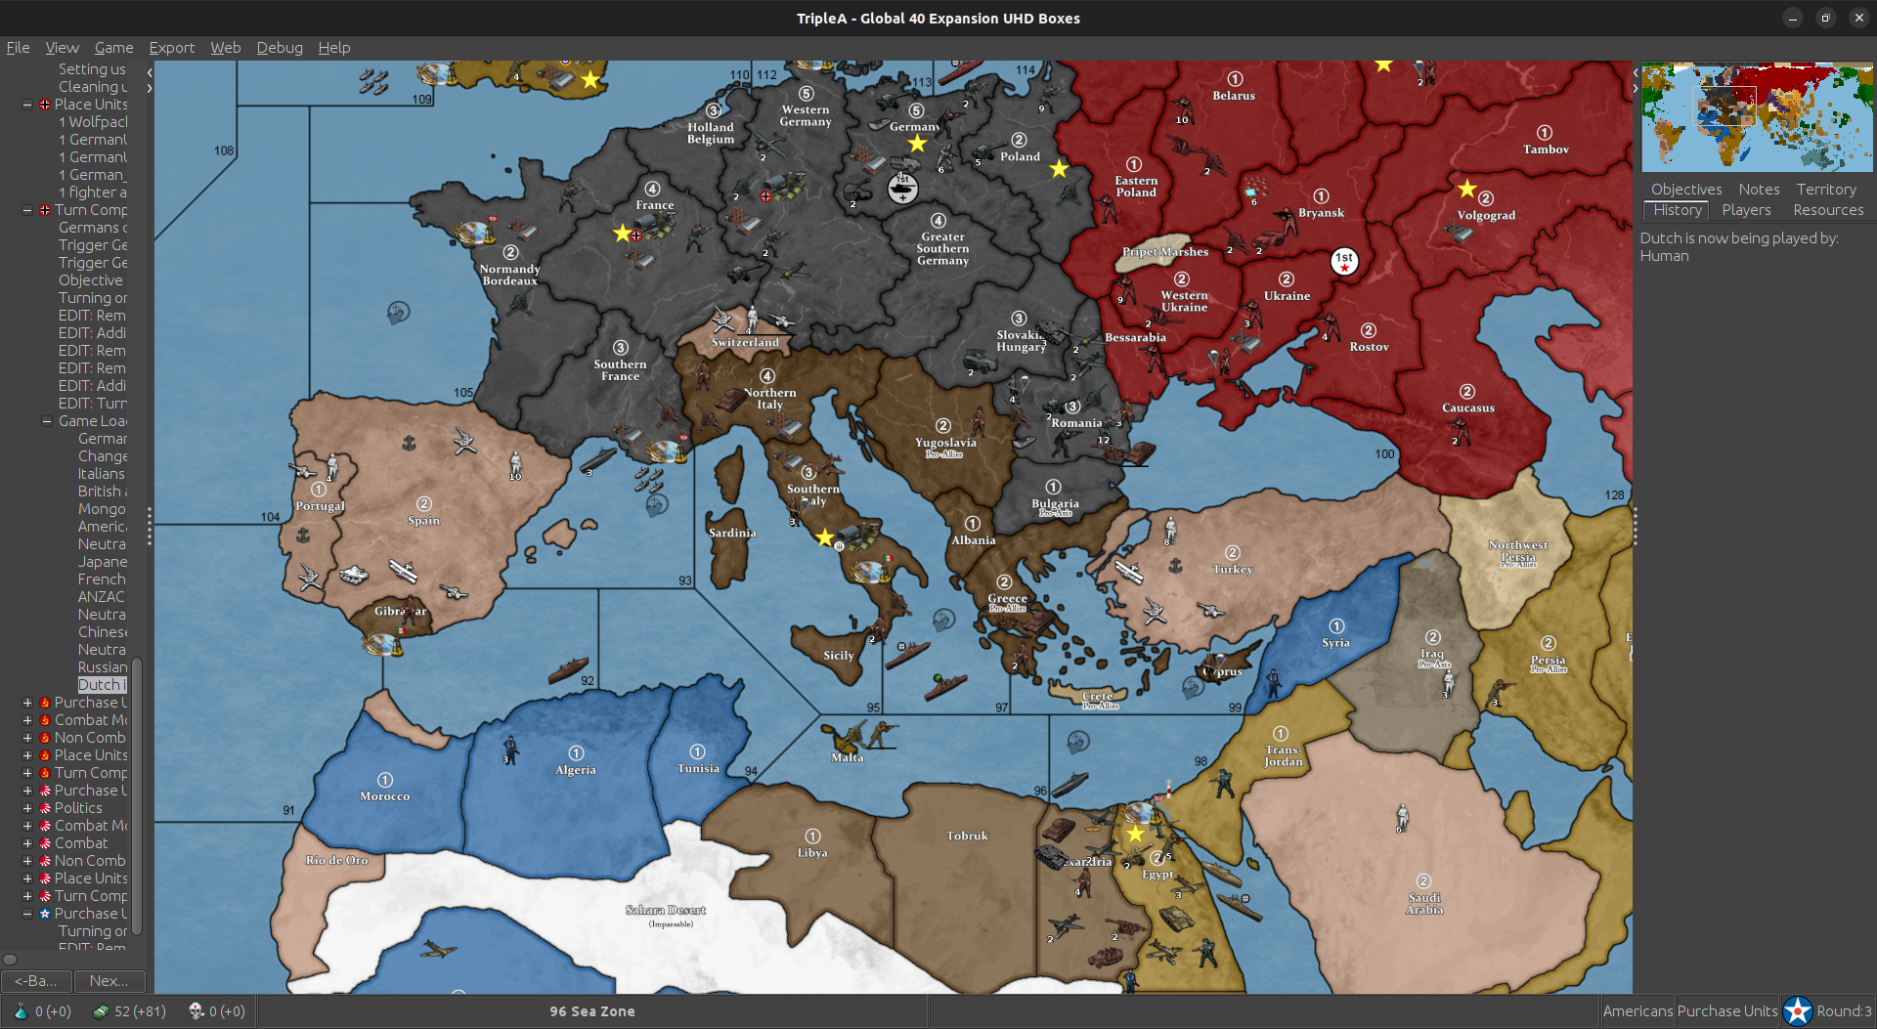Collapse the German Place Units history node
The width and height of the screenshot is (1877, 1029).
click(x=27, y=105)
